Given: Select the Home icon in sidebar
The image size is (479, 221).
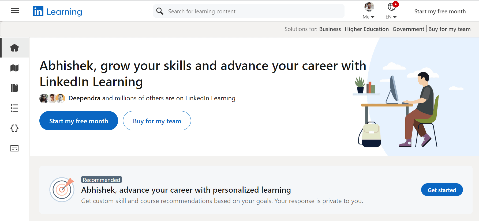Looking at the screenshot, I should tap(14, 48).
